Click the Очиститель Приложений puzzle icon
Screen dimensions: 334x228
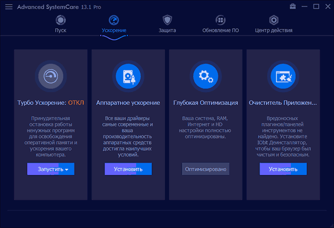click(x=283, y=76)
